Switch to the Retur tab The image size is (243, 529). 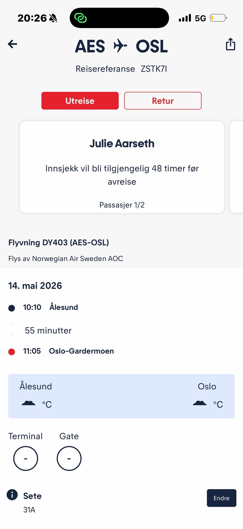(x=163, y=101)
